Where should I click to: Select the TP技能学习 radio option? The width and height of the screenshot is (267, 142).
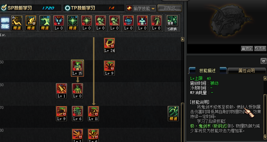pyautogui.click(x=68, y=8)
